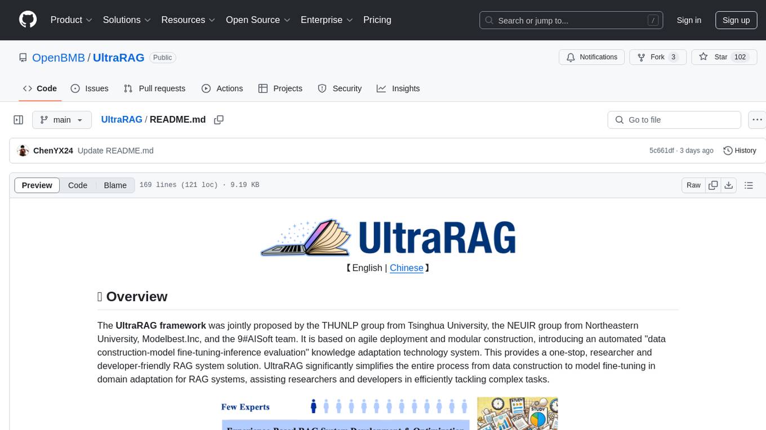This screenshot has width=766, height=430.
Task: Open the document outline
Action: click(749, 185)
